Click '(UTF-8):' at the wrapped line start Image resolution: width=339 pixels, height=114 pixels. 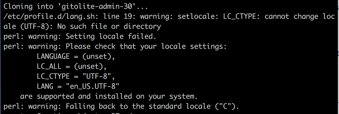37,27
